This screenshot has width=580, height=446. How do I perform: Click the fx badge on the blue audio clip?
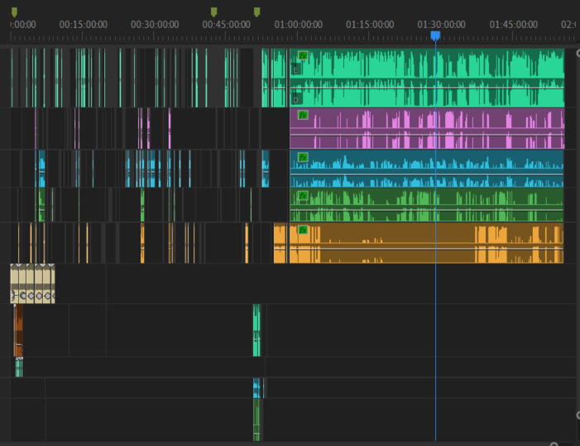coord(303,157)
